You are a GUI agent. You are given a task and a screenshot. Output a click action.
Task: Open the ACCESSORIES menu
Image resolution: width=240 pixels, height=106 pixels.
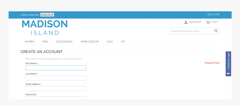click(x=64, y=42)
